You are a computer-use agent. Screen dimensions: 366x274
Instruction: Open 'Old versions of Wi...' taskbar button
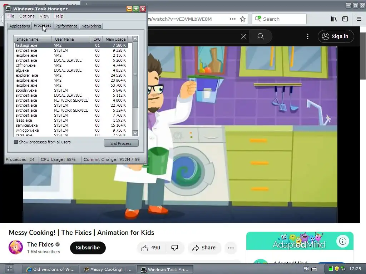point(51,269)
